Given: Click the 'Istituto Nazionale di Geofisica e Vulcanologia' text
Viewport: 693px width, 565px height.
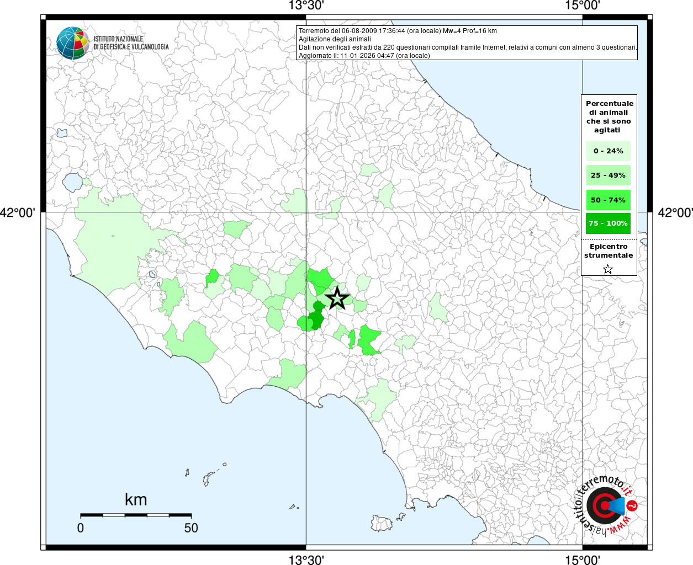Looking at the screenshot, I should [131, 43].
